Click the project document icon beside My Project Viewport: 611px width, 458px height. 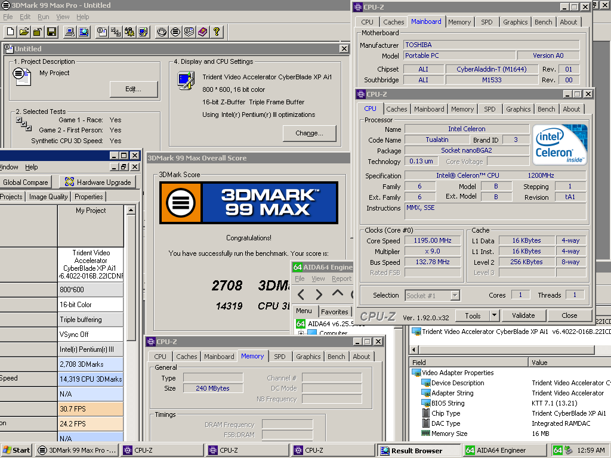[22, 76]
